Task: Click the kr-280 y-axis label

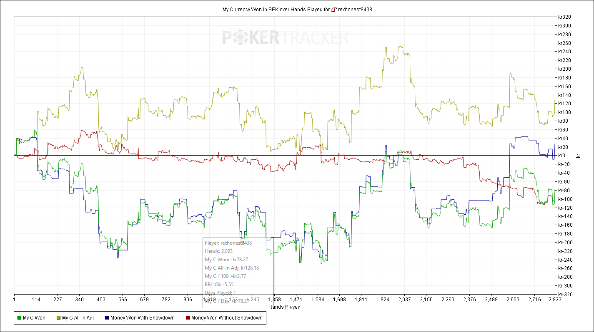Action: click(x=566, y=277)
